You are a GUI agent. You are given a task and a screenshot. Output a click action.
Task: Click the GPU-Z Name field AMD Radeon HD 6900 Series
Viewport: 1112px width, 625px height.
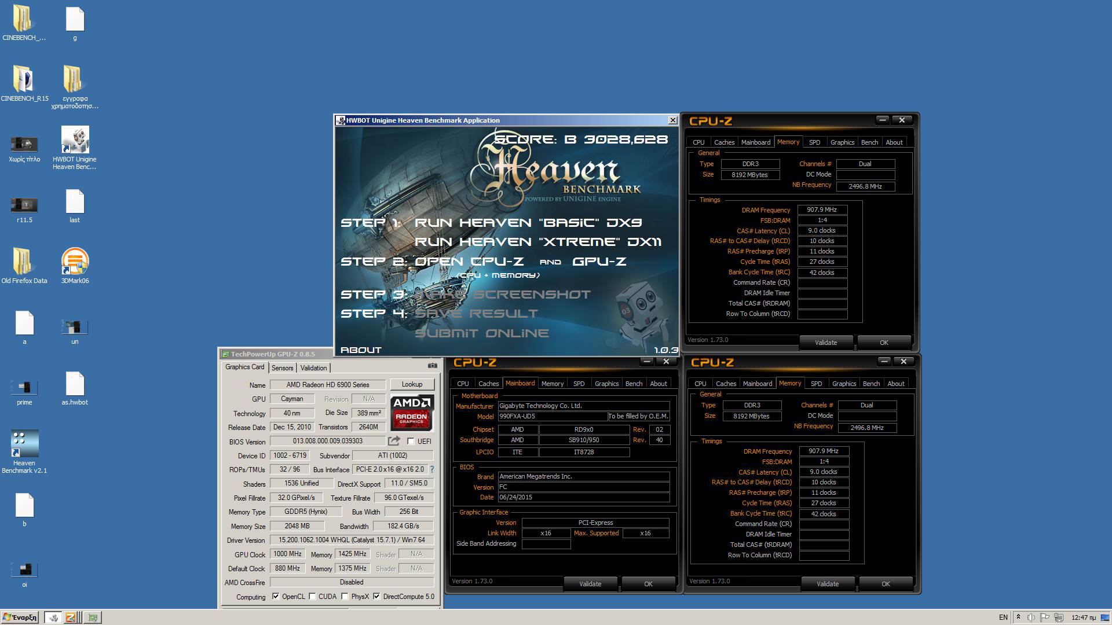(328, 385)
